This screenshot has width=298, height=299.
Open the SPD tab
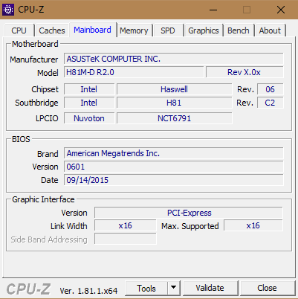coord(168,30)
